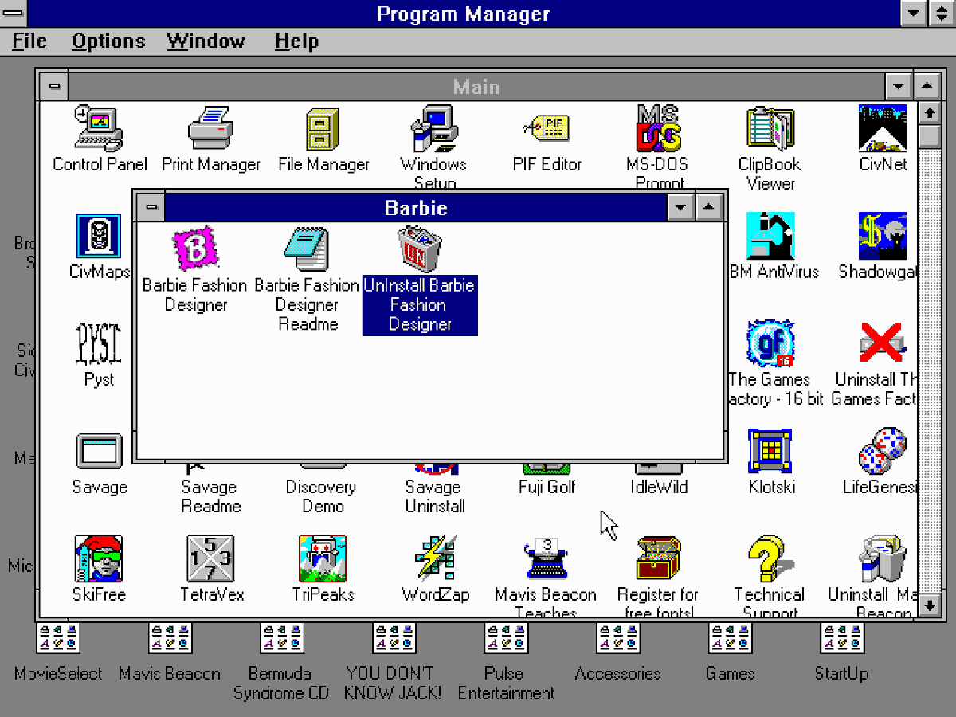Select the UnInstall Barbie Fashion Designer icon
Viewport: 956px width, 717px height.
pos(420,249)
